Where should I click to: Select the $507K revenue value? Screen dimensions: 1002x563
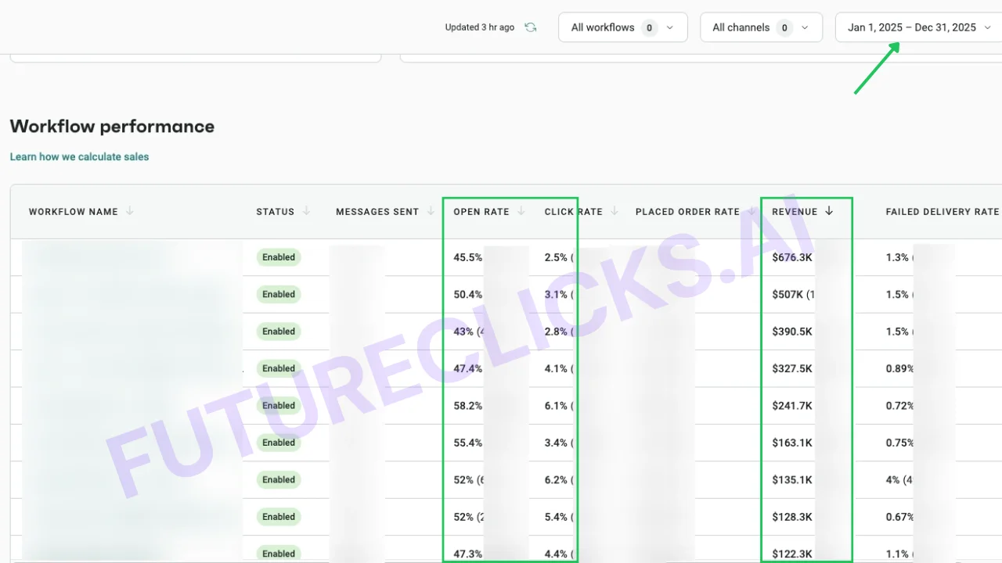788,295
